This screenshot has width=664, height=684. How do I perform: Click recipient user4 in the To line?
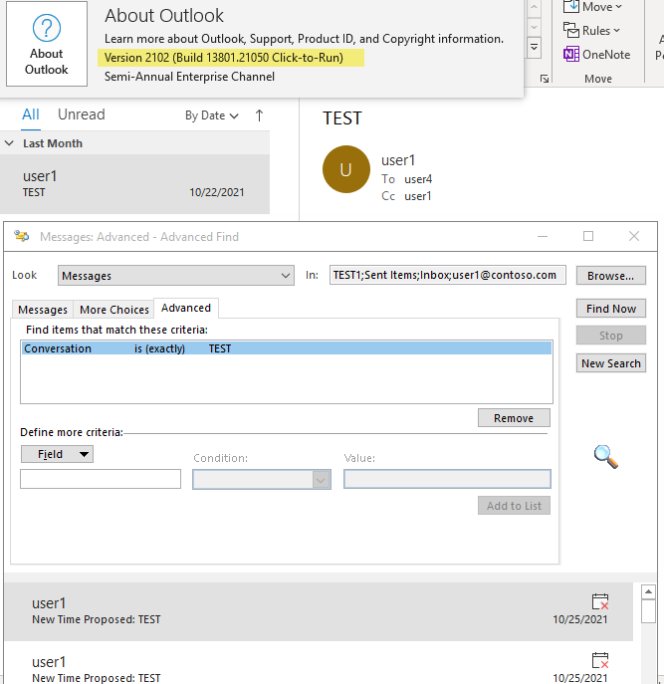tap(418, 179)
